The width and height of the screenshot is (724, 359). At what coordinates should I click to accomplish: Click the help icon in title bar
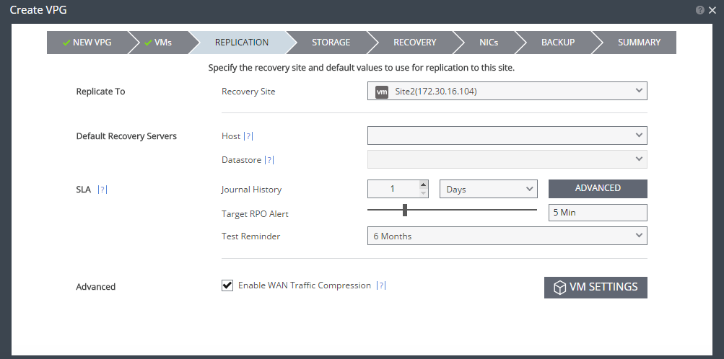click(699, 11)
